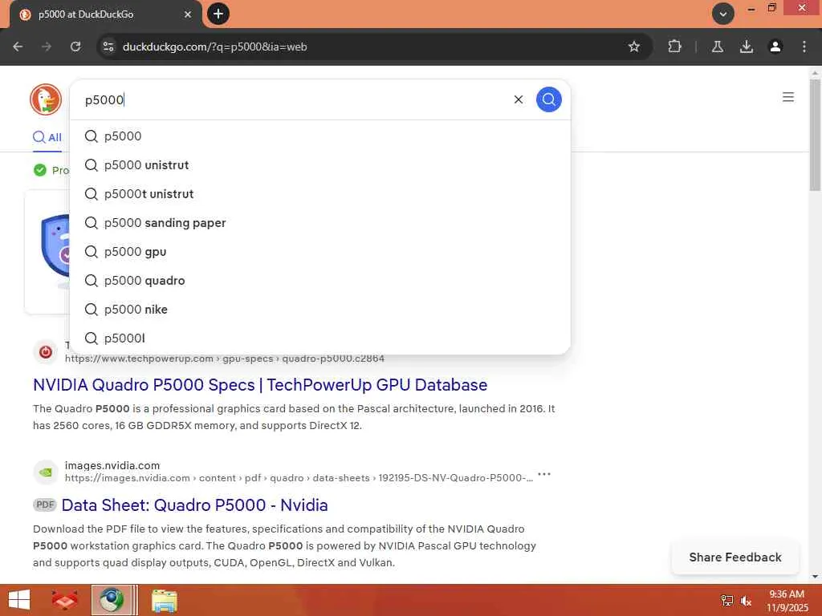Open the tab search dropdown arrow
Image resolution: width=822 pixels, height=616 pixels.
[x=722, y=14]
